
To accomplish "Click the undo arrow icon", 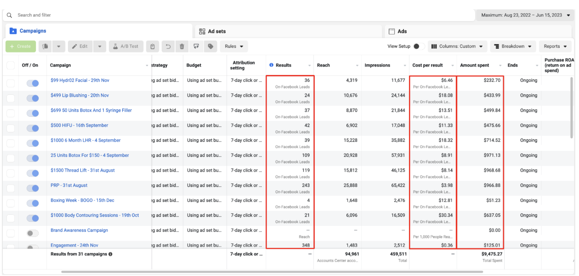I will coord(168,46).
